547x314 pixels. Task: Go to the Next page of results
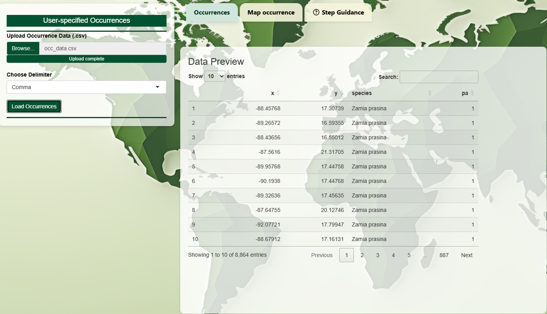click(467, 255)
